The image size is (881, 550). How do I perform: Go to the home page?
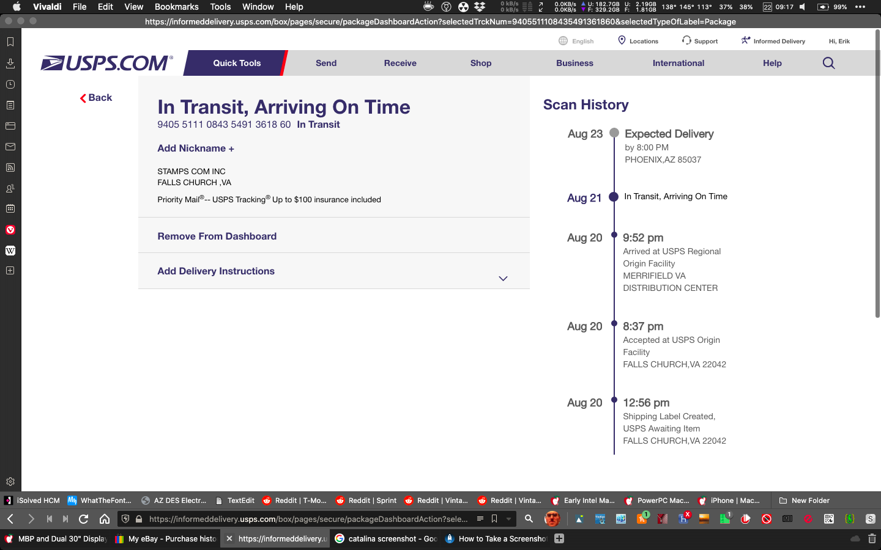[x=105, y=519]
